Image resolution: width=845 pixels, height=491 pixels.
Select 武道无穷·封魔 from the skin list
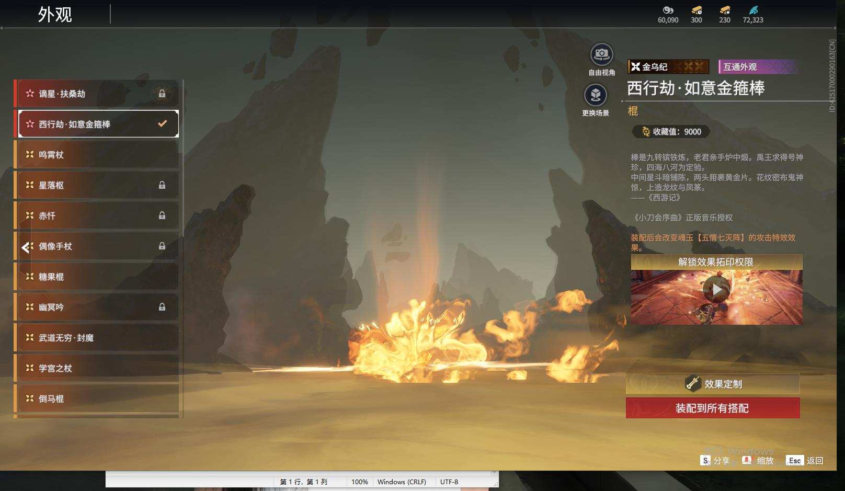[96, 338]
